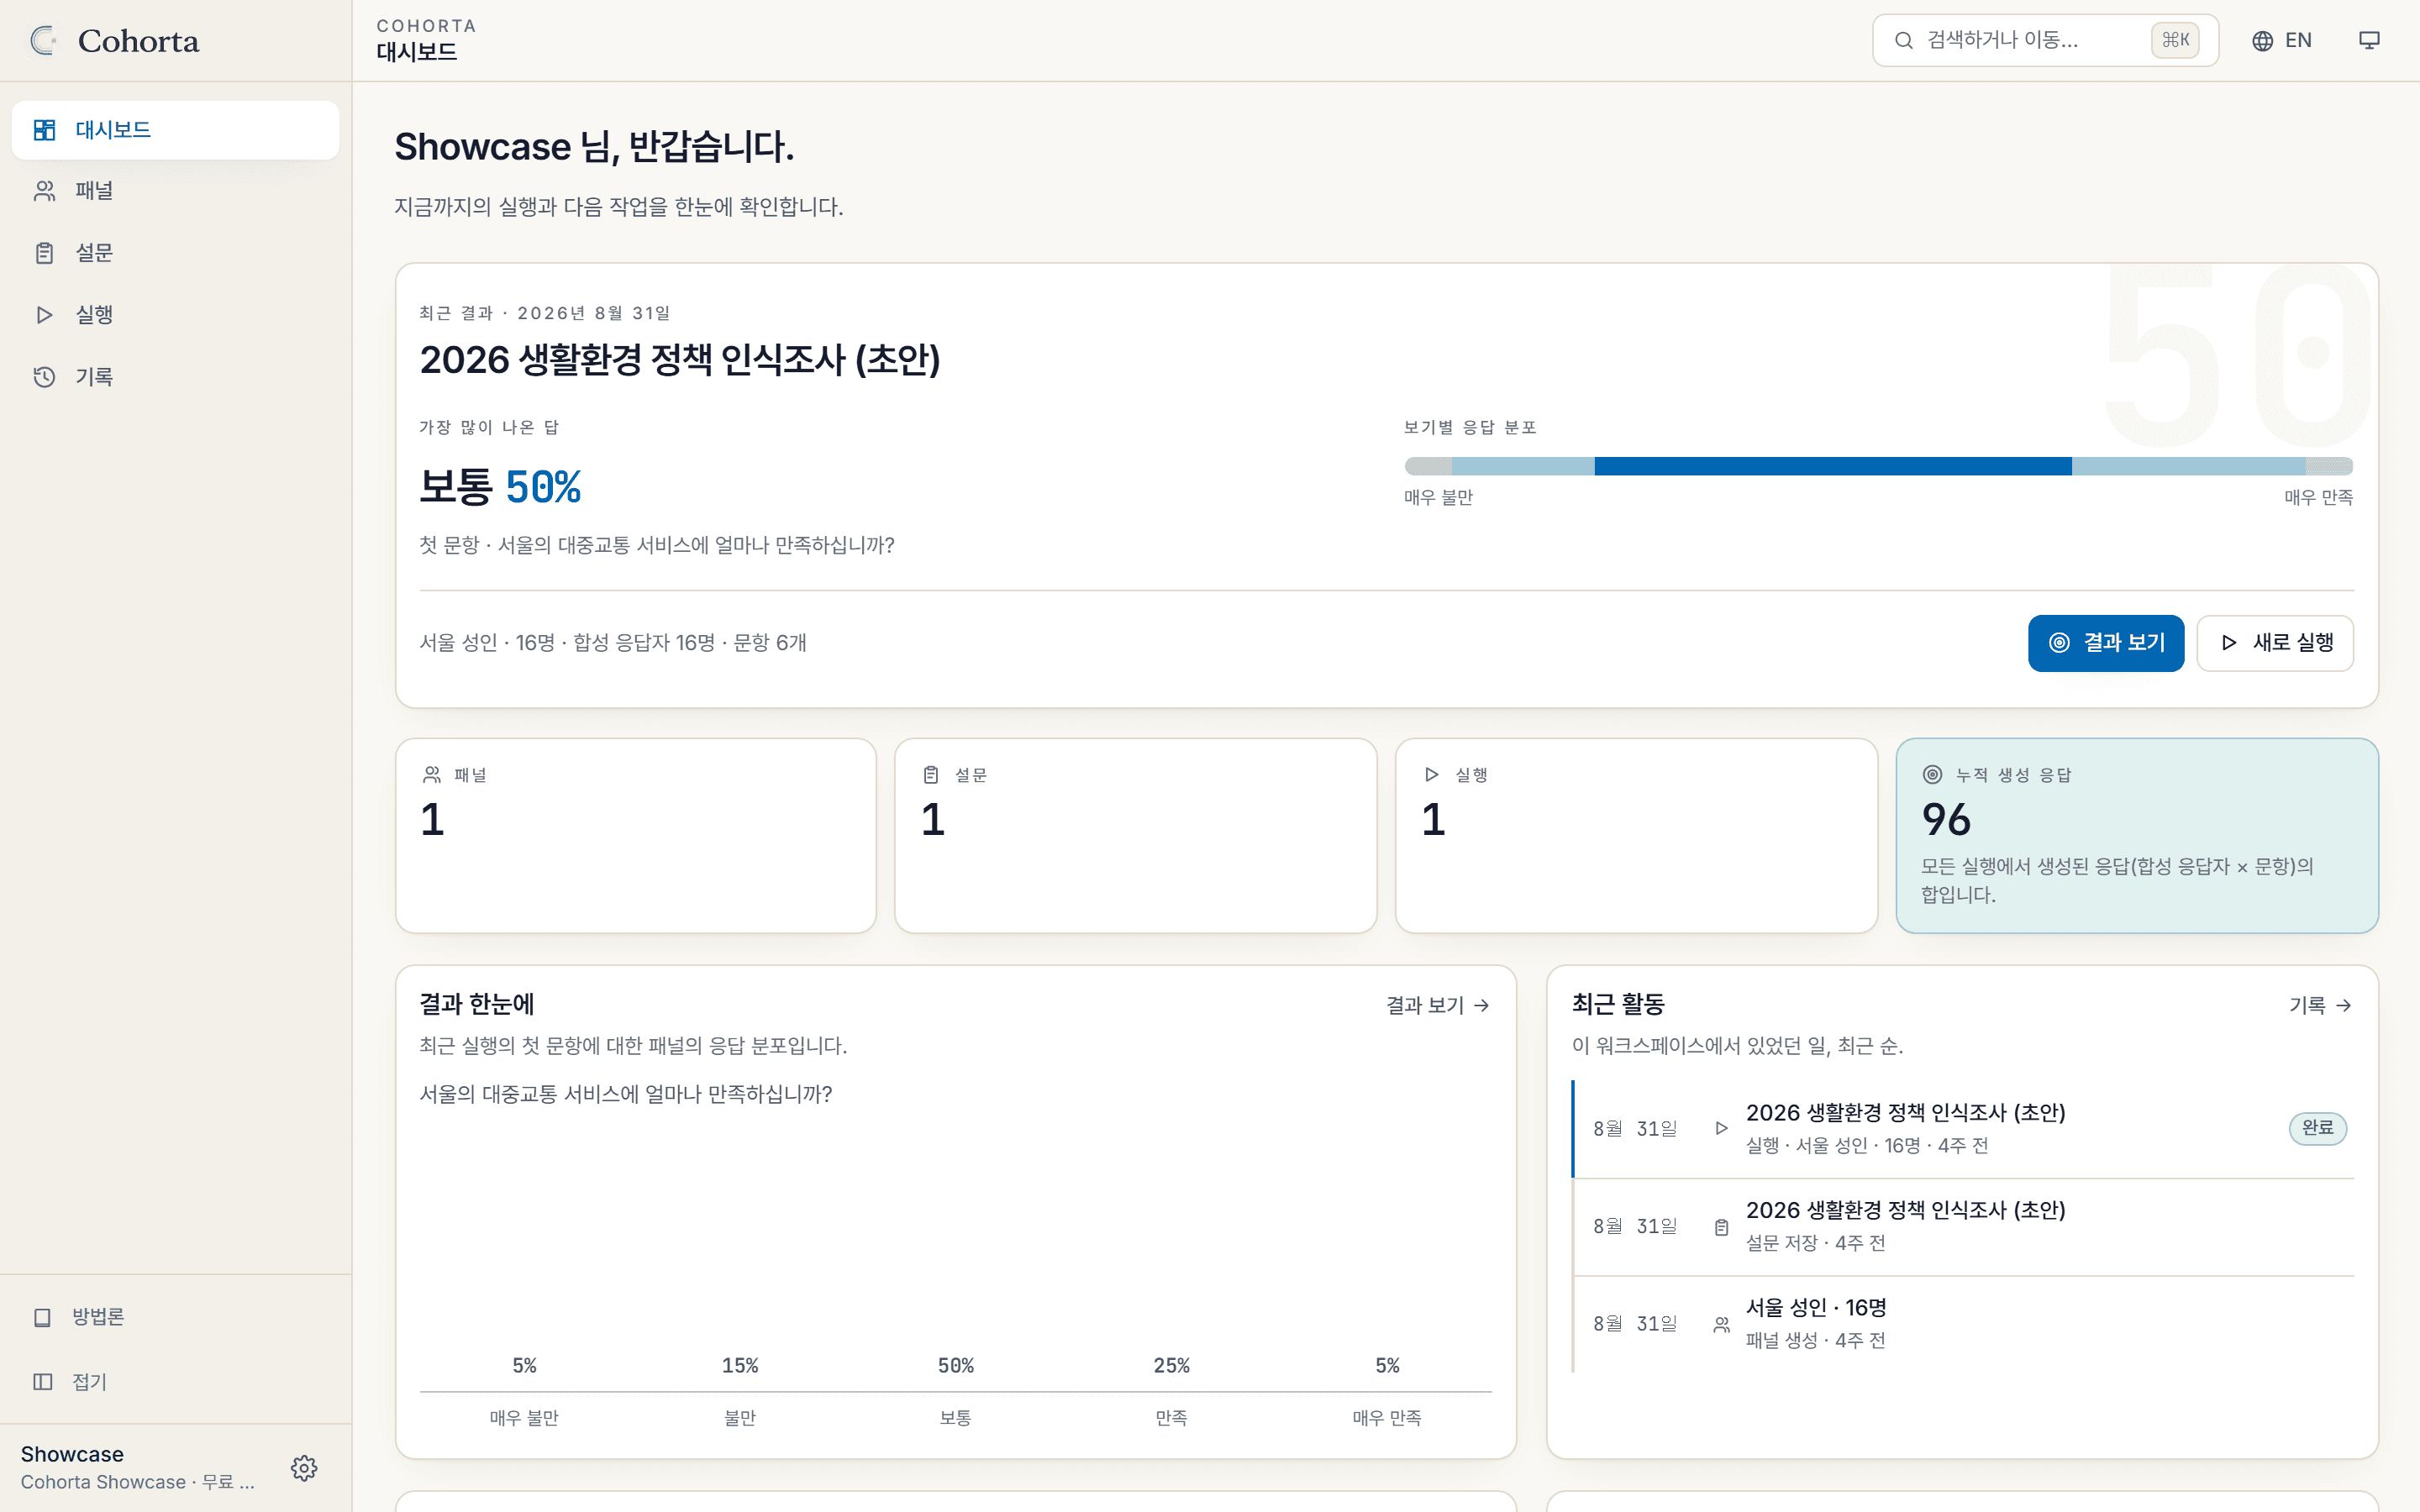Image resolution: width=2420 pixels, height=1512 pixels.
Task: Switch language to EN
Action: pyautogui.click(x=2282, y=40)
